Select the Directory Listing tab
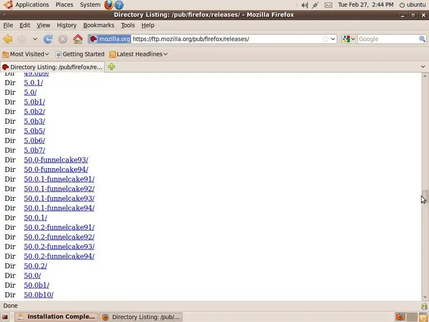 (52, 67)
